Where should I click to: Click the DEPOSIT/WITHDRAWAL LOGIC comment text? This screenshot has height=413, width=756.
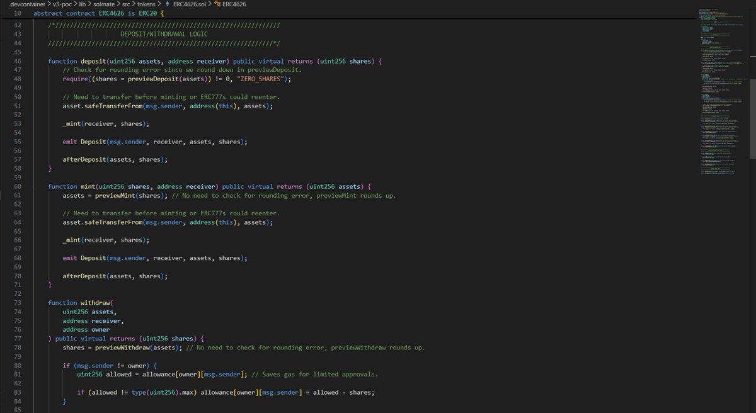tap(164, 34)
